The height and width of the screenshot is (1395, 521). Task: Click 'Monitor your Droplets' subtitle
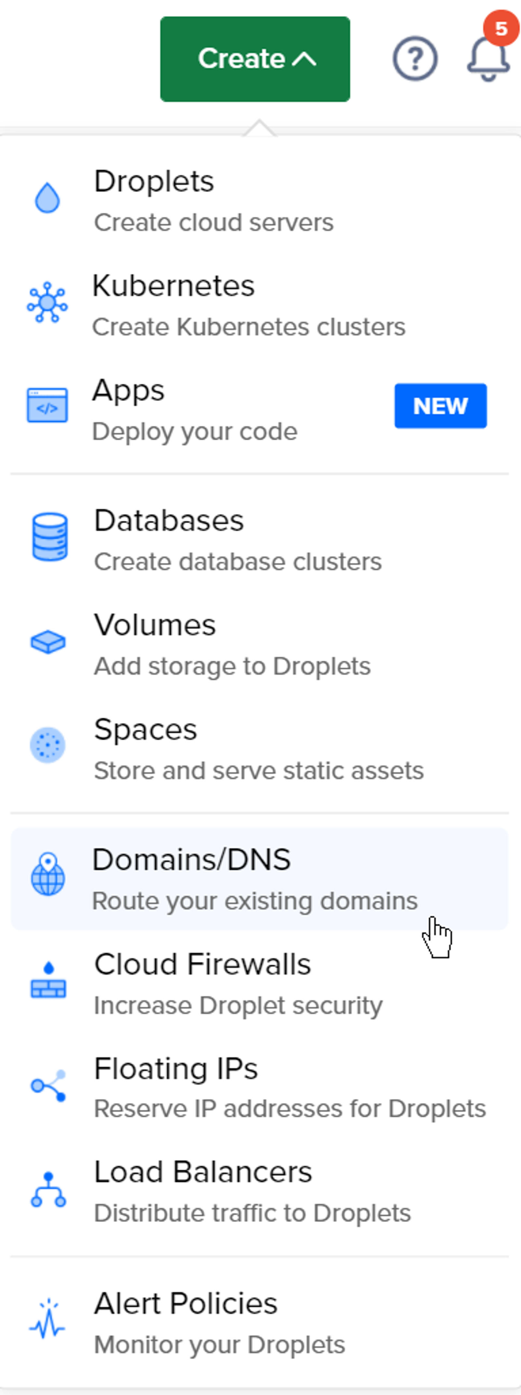tap(219, 1345)
